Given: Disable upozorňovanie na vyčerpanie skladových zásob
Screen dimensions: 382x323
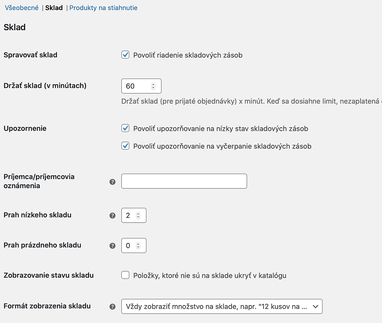Looking at the screenshot, I should pos(125,146).
